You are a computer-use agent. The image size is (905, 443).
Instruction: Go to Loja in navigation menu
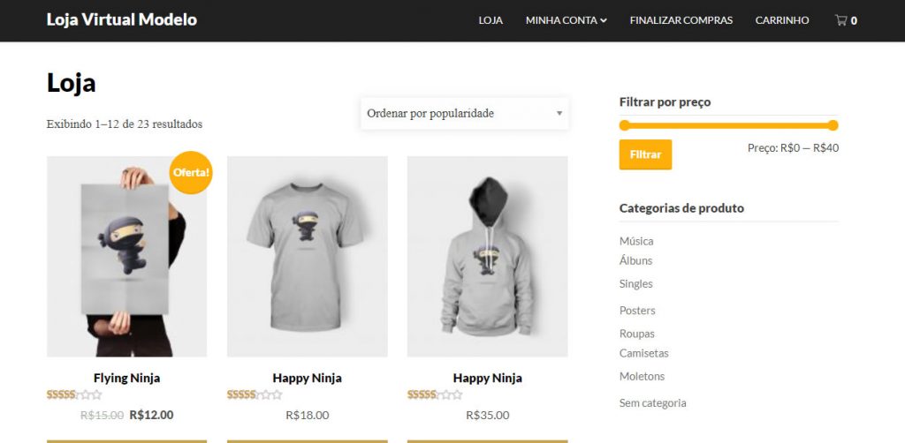(x=491, y=20)
